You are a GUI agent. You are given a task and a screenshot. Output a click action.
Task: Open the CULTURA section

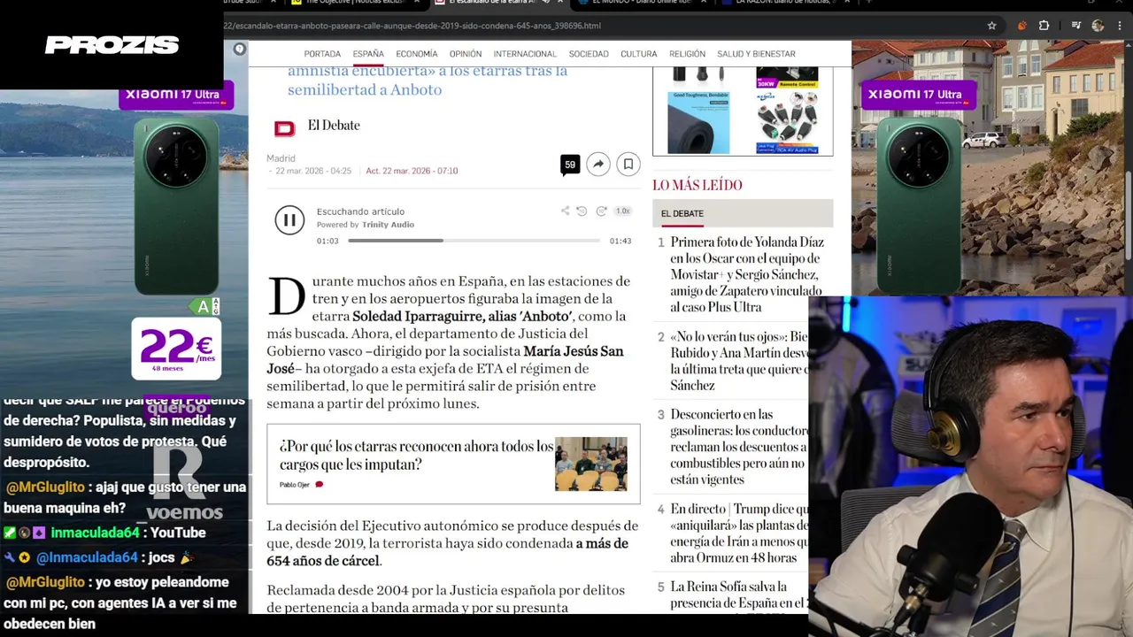pyautogui.click(x=639, y=54)
